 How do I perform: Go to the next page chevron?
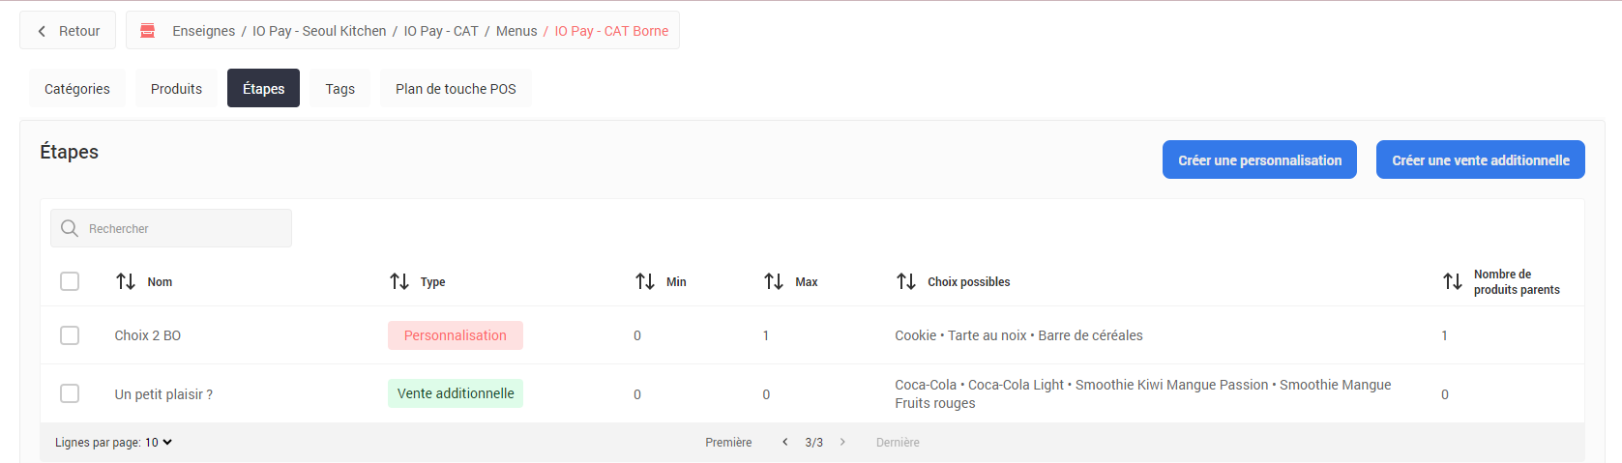point(842,442)
